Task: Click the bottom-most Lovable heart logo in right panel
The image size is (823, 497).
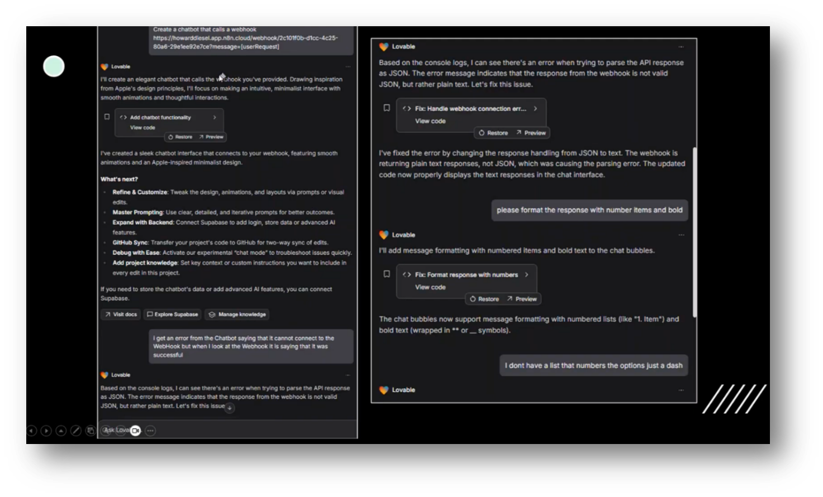Action: click(x=384, y=390)
